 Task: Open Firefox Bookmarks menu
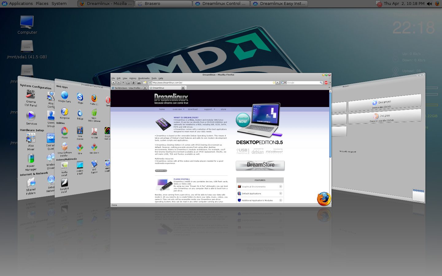(x=144, y=78)
